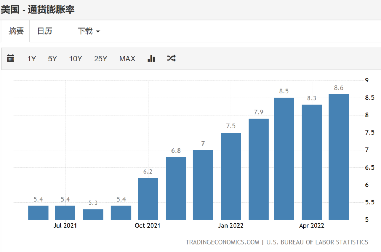Click the 8.6 value bar
Image resolution: width=381 pixels, height=252 pixels.
click(x=339, y=157)
